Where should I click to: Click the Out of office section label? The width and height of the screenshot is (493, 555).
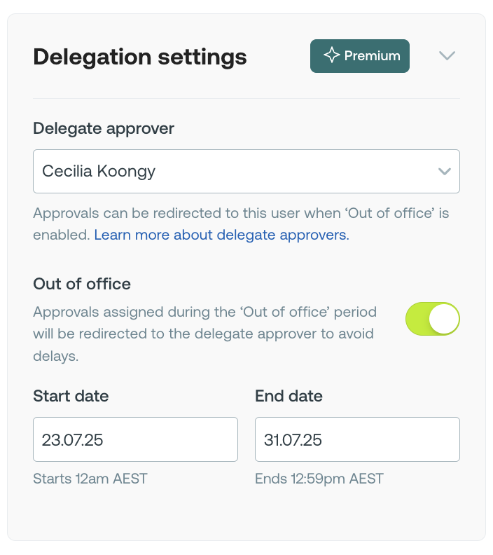point(82,284)
